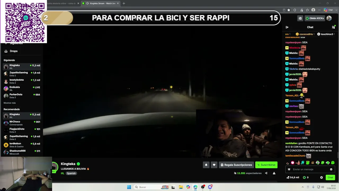339x191 pixels.
Task: Open the Kick profile avatar menu
Action: click(x=329, y=18)
